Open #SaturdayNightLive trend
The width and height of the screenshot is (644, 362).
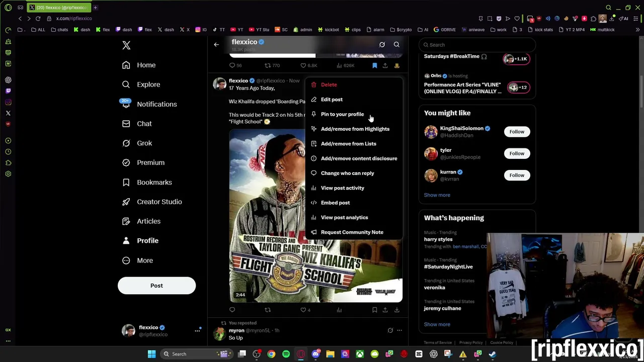point(448,267)
